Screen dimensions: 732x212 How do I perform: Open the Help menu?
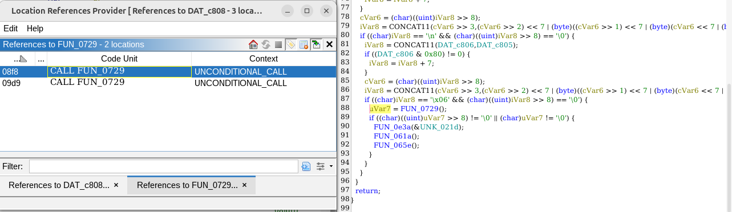pos(35,28)
